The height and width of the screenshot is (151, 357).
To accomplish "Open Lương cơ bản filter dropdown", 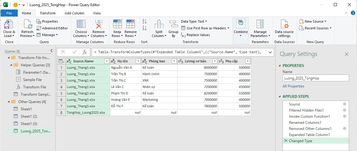I will coord(215,61).
